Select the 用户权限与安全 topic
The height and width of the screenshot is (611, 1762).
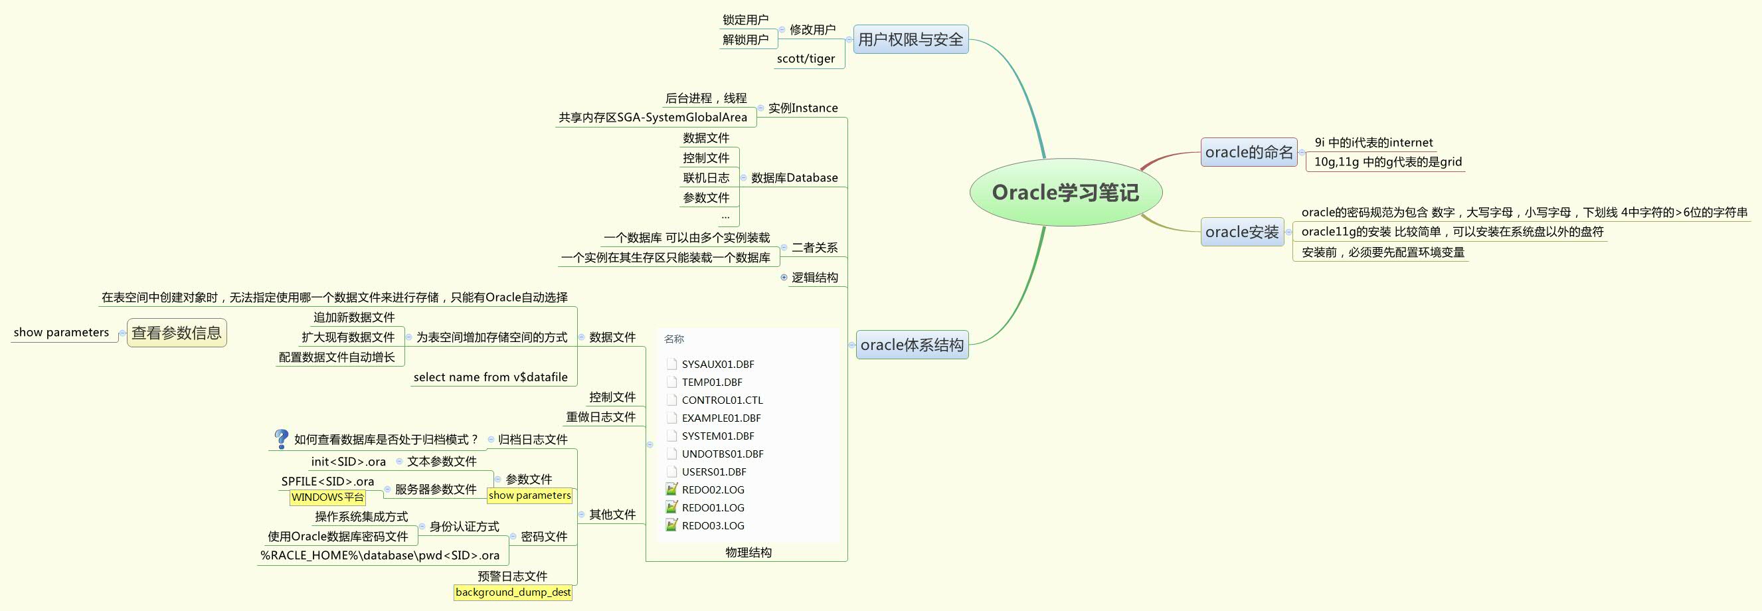911,39
